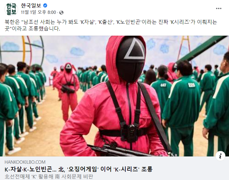Click the distant pink guard in background
Viewport: 229px width, 180px height.
[66, 91]
